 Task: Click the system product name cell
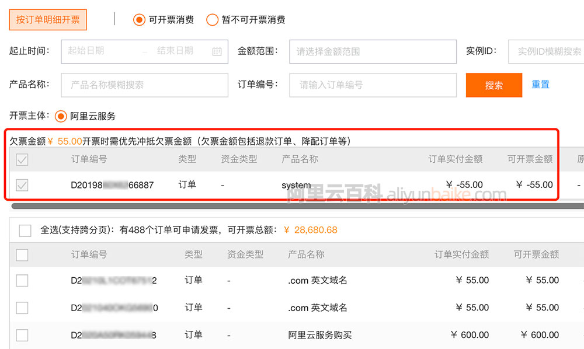296,185
